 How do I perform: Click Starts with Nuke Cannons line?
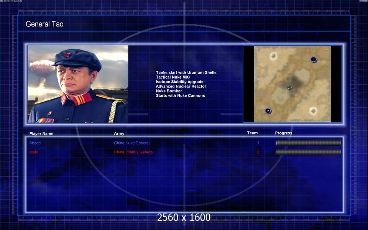[180, 95]
